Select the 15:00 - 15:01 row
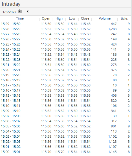132x156 pixels. (x=66, y=152)
